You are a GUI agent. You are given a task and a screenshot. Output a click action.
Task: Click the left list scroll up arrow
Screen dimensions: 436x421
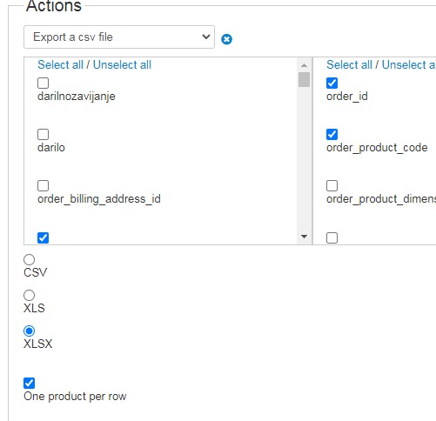(304, 65)
